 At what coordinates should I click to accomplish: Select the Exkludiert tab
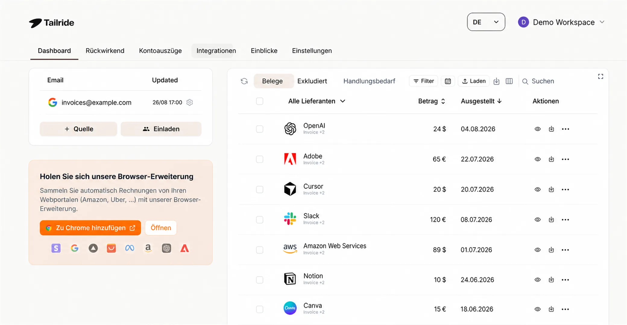click(312, 81)
